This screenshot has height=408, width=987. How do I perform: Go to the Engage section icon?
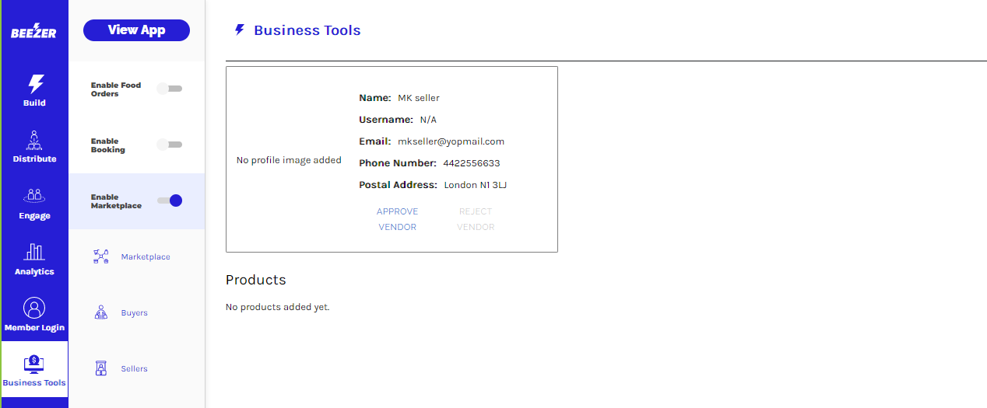pyautogui.click(x=34, y=196)
